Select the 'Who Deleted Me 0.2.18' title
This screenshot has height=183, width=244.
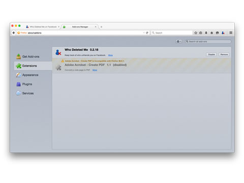(81, 50)
